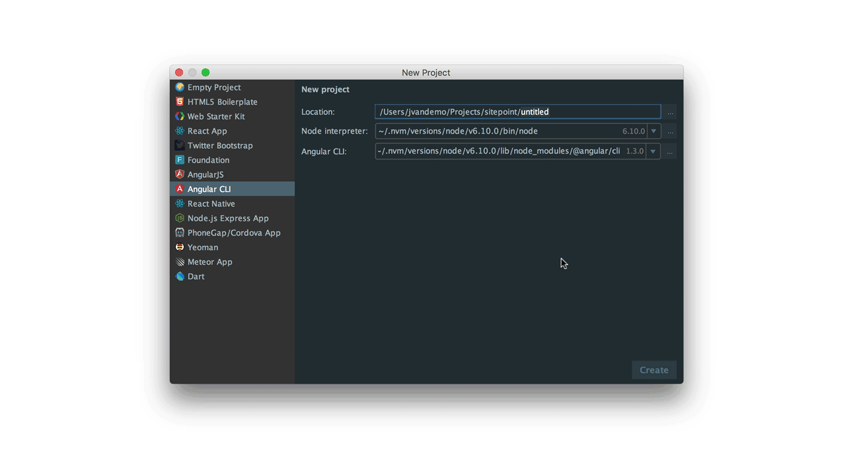
Task: Select the React Native project type
Action: tap(210, 203)
